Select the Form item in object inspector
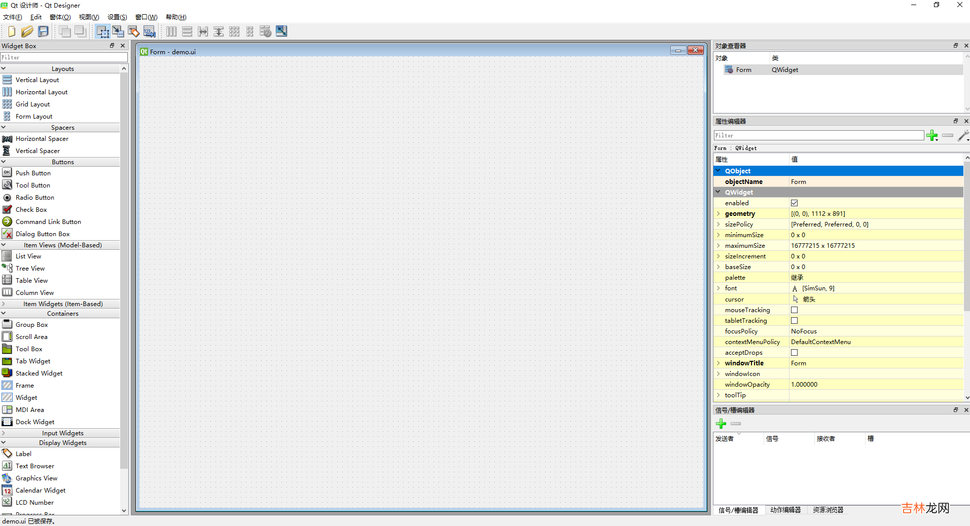 [x=743, y=70]
